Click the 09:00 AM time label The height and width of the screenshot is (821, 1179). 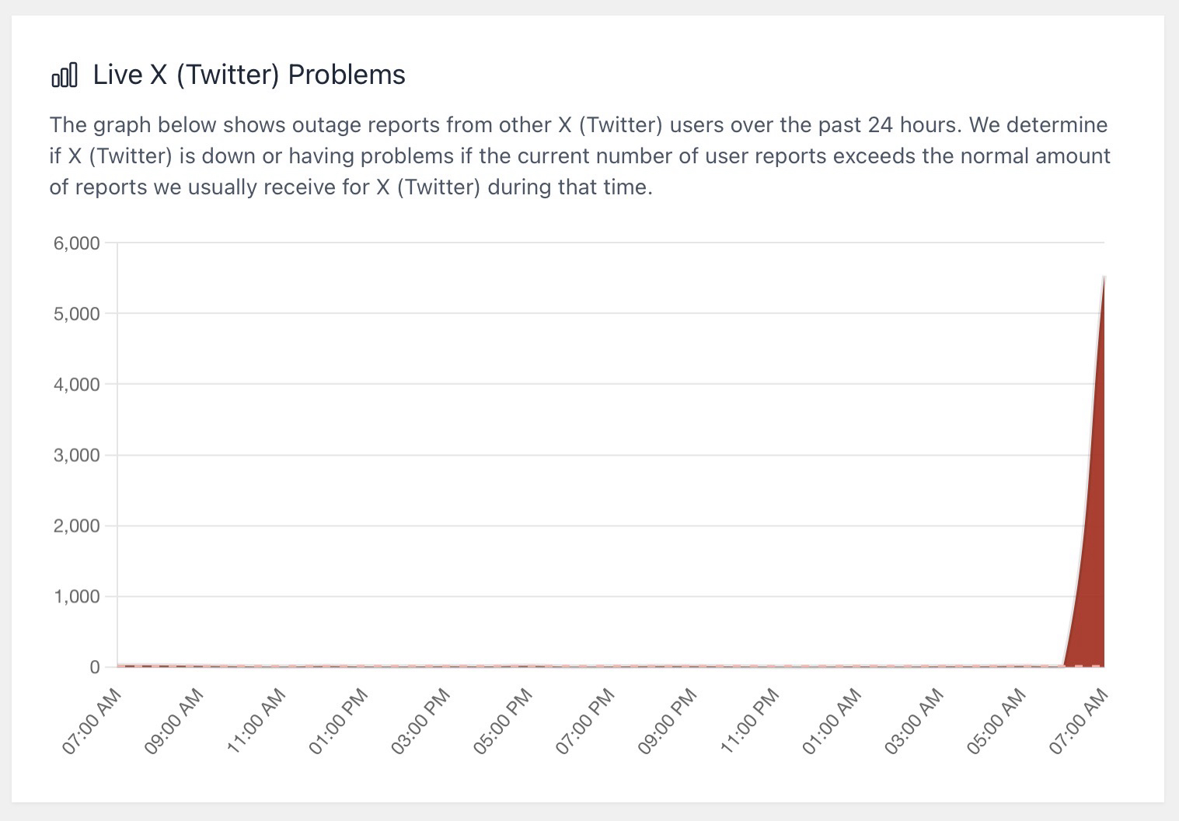174,721
